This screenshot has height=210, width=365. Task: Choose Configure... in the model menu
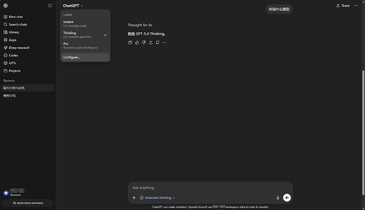pyautogui.click(x=85, y=57)
